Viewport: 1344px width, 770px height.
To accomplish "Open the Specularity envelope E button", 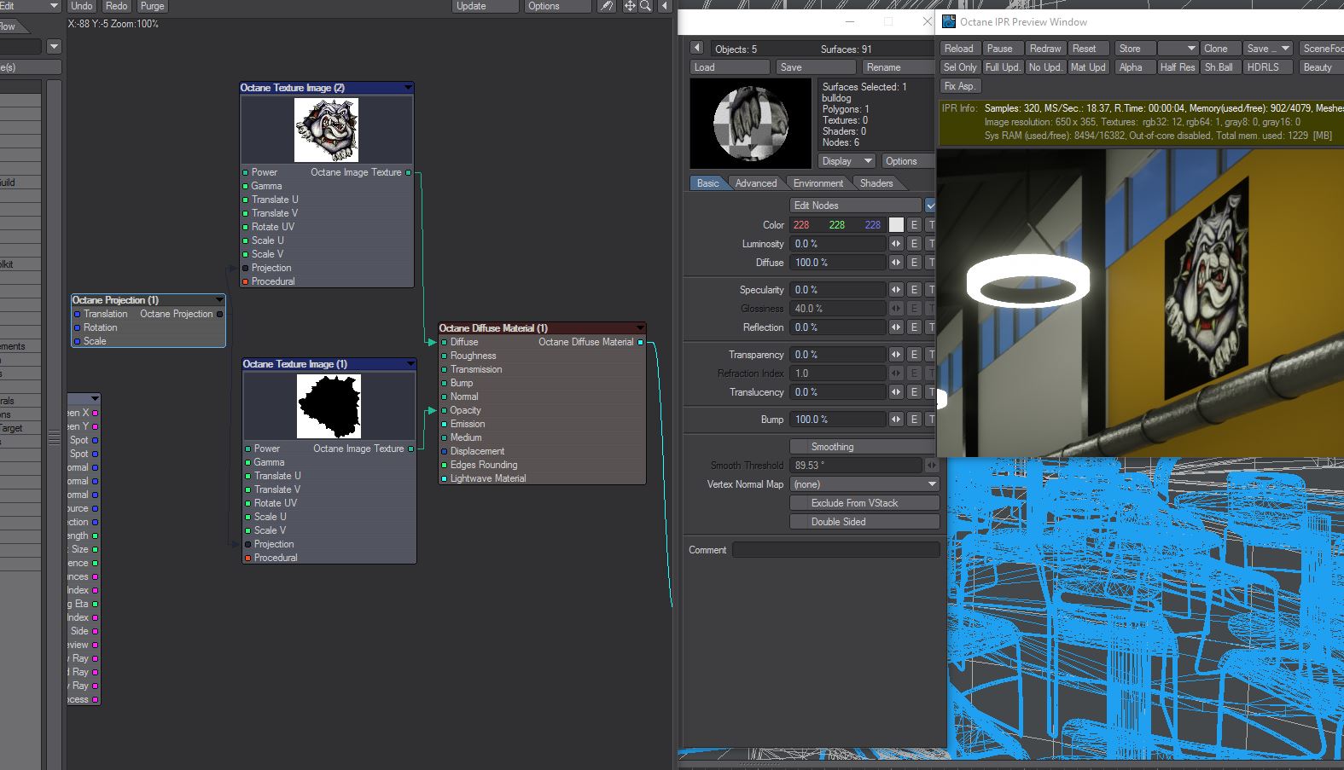I will (914, 290).
